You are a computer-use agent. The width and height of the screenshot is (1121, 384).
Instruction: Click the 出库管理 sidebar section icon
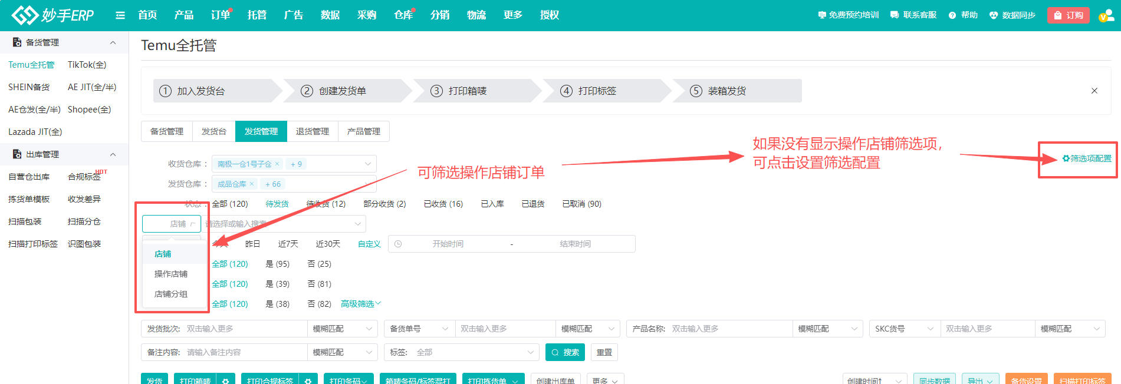point(17,154)
